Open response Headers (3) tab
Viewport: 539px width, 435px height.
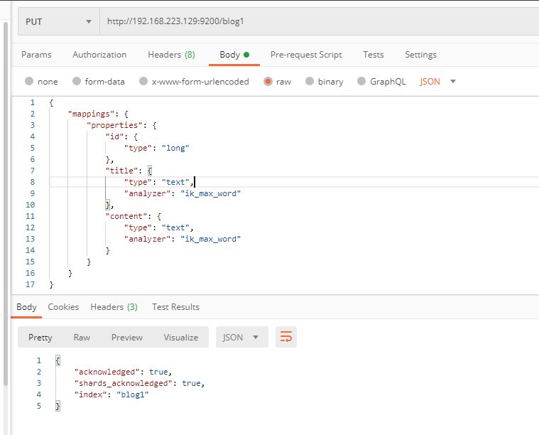point(114,307)
